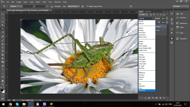190x107 pixels.
Task: Open the Rule of Thirds overlay dropdown
Action: [x=73, y=6]
